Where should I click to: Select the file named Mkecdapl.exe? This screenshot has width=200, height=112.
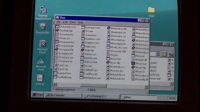click(118, 44)
